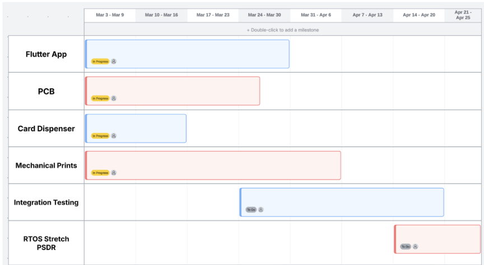Screen dimensions: 484x265
Task: Open the In Progress status on PCB
Action: coord(100,98)
